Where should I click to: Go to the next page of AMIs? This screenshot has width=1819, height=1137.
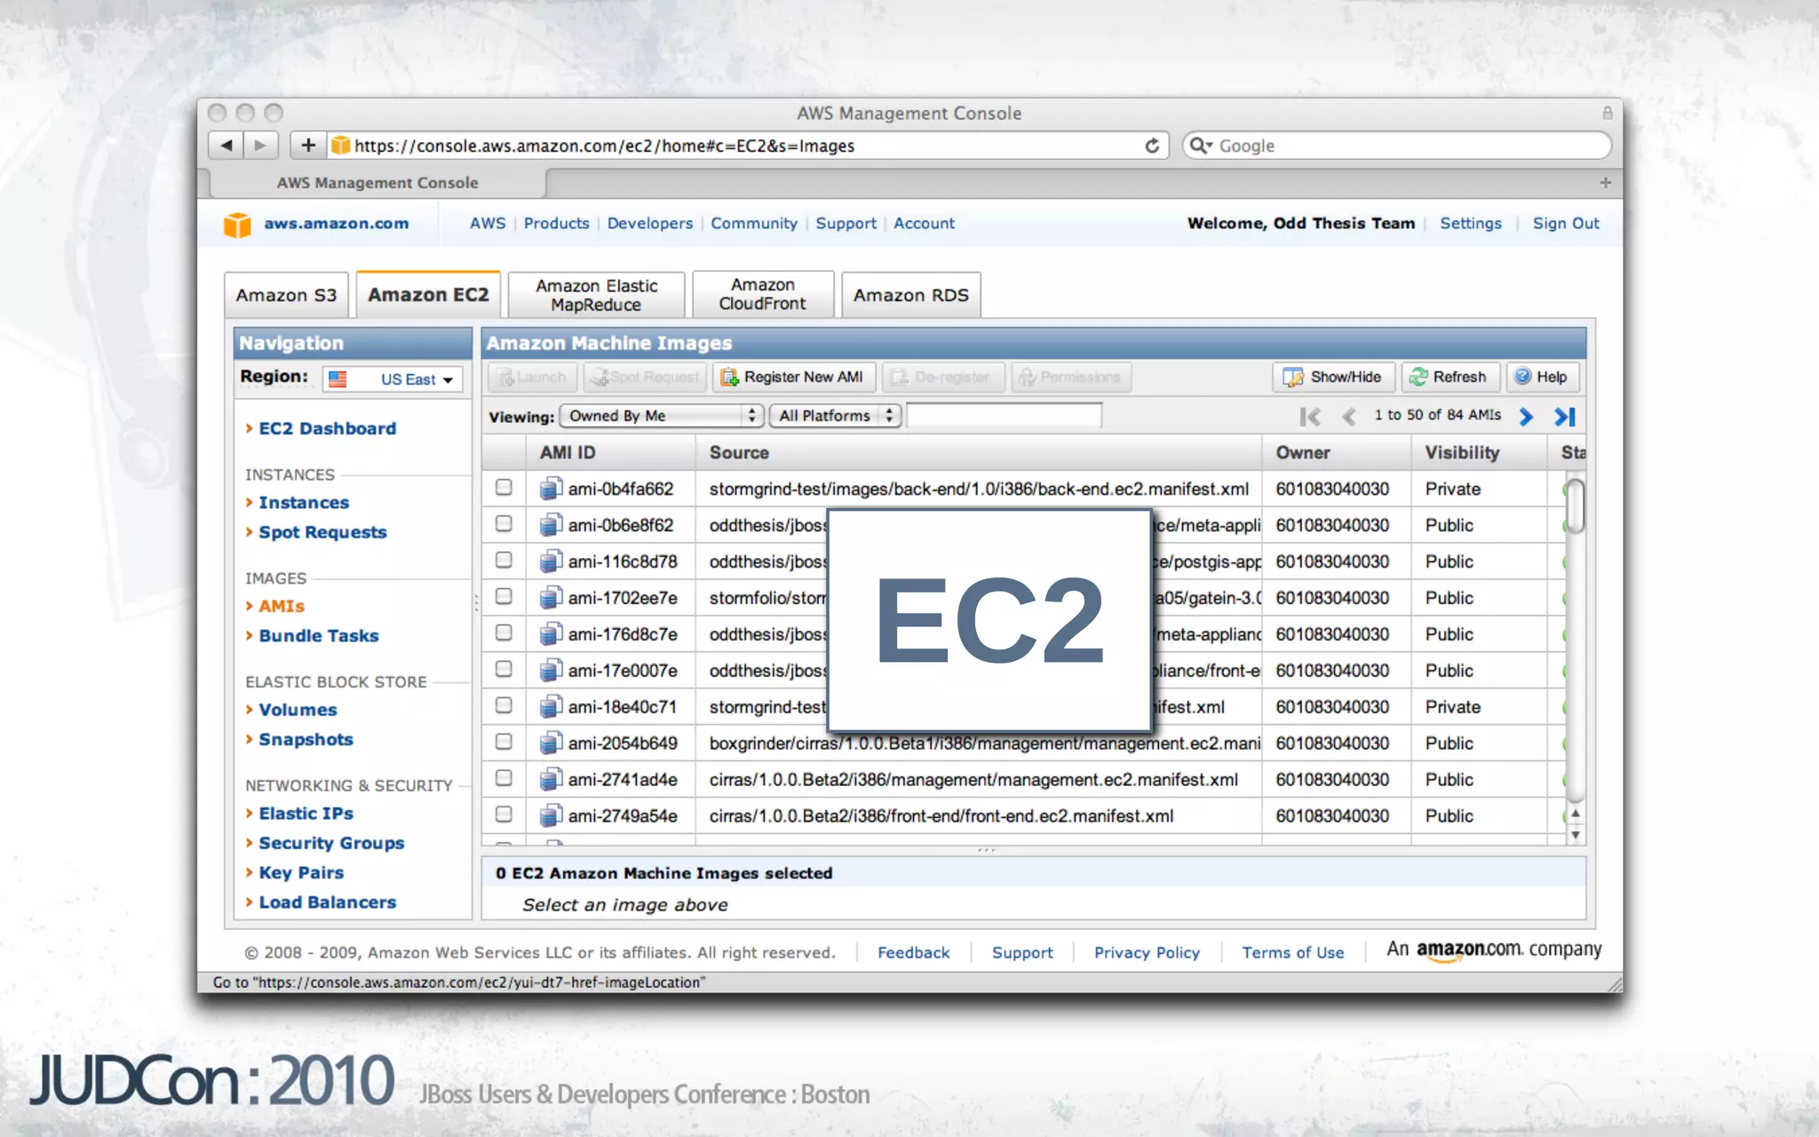pos(1526,417)
